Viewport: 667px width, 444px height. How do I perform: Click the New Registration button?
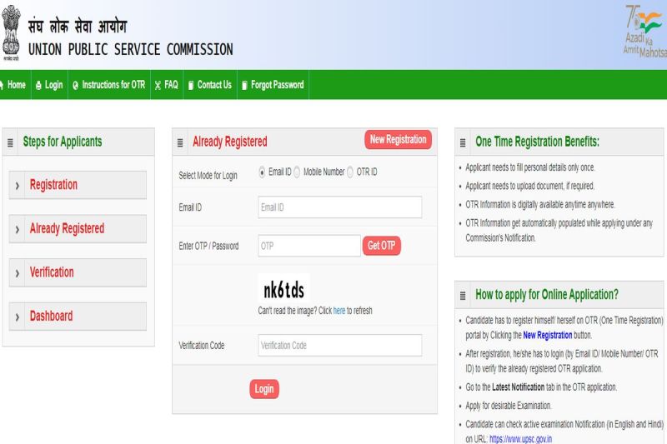[398, 140]
